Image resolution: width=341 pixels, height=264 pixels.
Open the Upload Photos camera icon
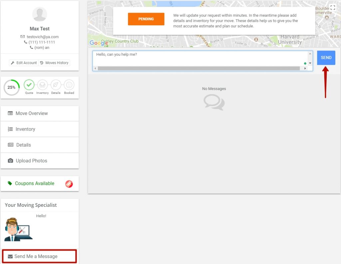[x=10, y=161]
